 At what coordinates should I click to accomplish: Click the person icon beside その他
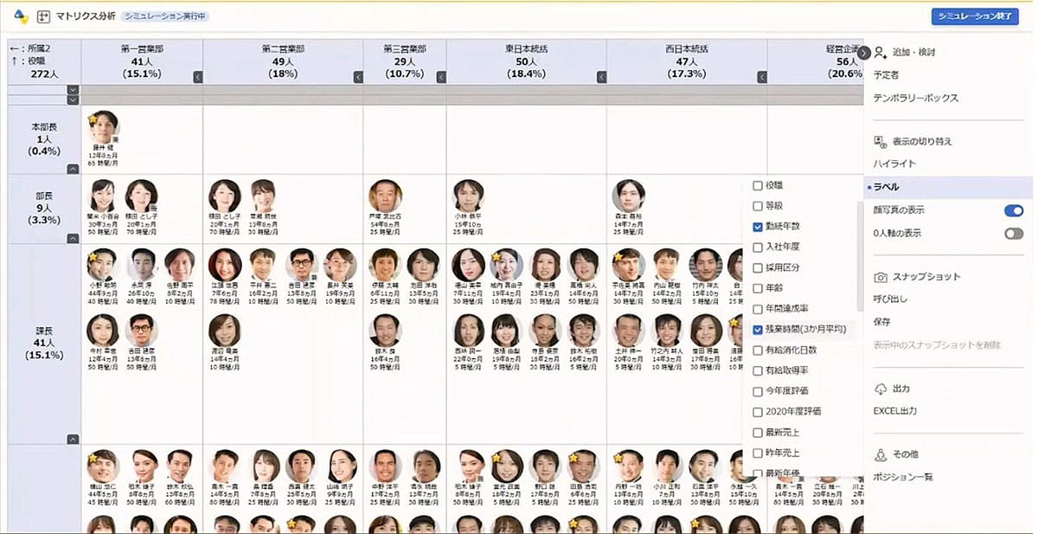pos(880,454)
